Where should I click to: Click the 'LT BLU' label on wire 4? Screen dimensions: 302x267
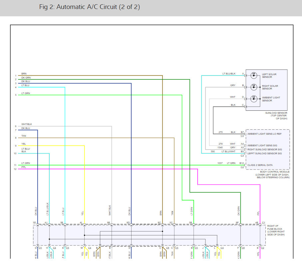click(25, 85)
